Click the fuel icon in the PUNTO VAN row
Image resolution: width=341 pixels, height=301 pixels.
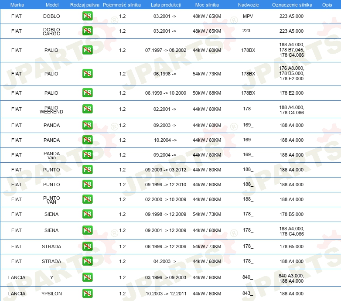(x=87, y=199)
